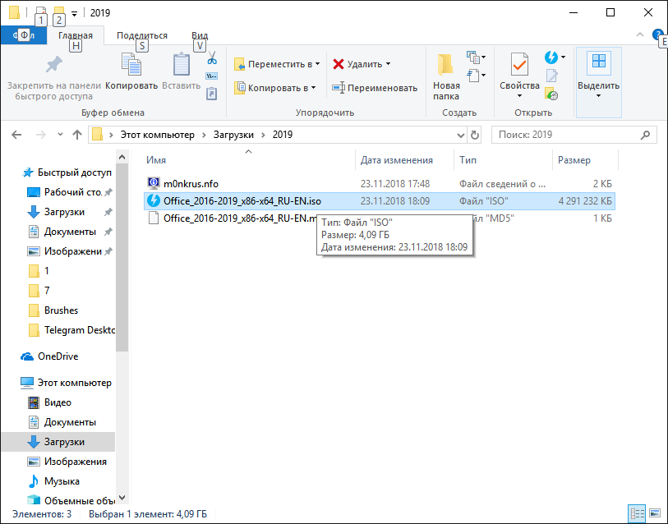Open the Переместить в dropdown

click(x=277, y=64)
